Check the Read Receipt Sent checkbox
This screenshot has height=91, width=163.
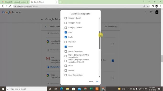pos(66,75)
